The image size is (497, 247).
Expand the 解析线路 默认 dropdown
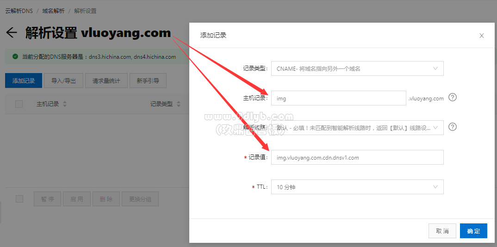click(x=357, y=128)
